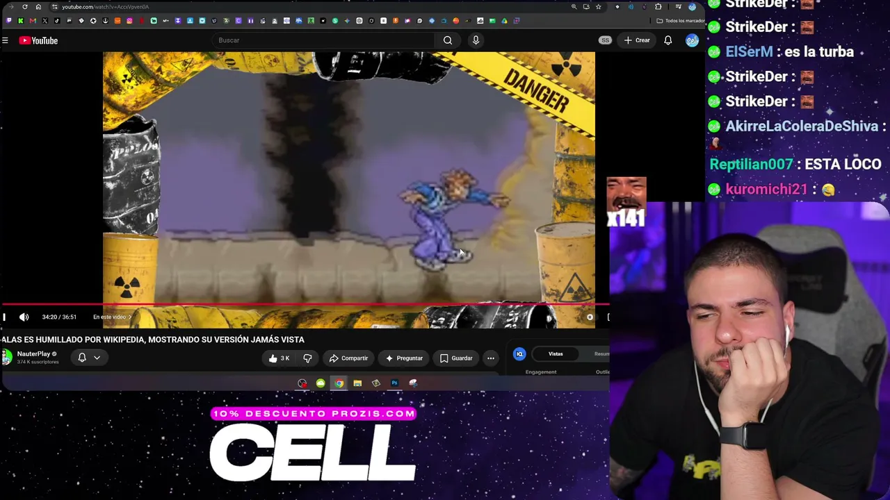The height and width of the screenshot is (500, 890).
Task: Save the video with Guardar button
Action: pos(456,358)
